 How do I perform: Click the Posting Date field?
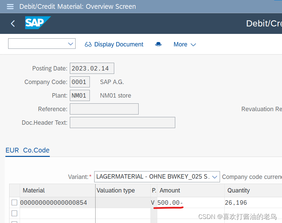coord(92,68)
